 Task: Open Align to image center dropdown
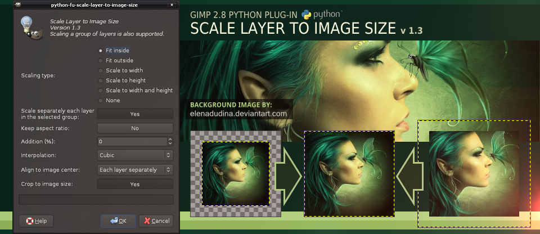pyautogui.click(x=135, y=169)
